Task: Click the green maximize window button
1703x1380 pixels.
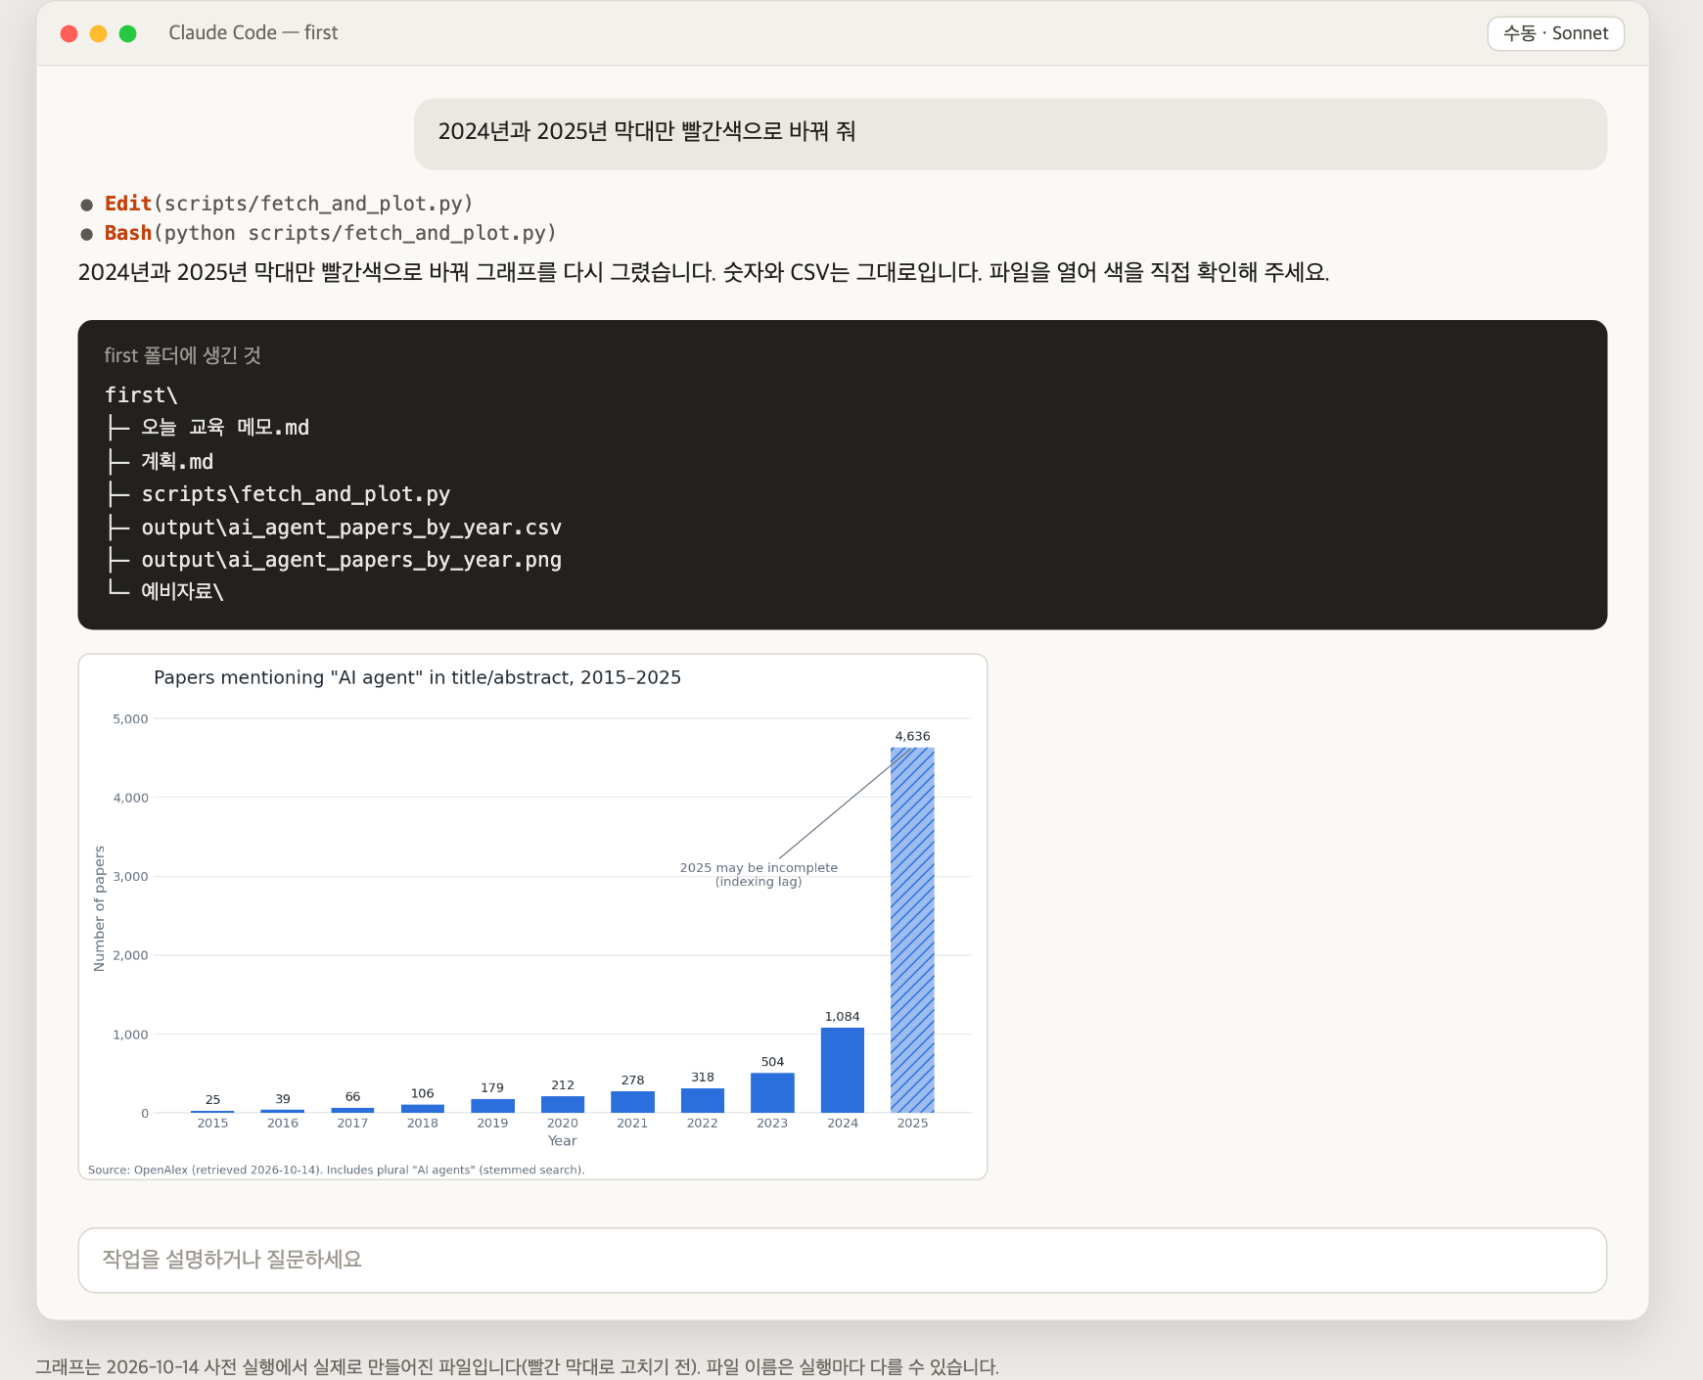Action: coord(127,33)
